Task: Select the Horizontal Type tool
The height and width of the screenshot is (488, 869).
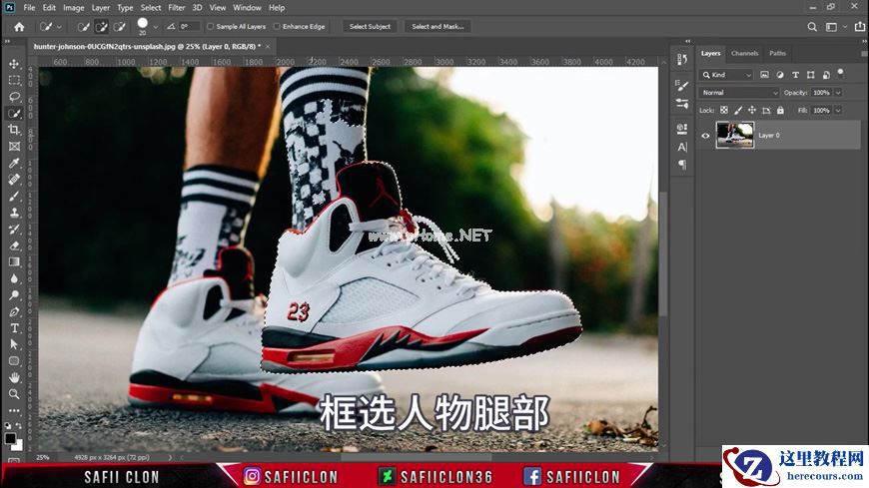Action: (x=14, y=328)
